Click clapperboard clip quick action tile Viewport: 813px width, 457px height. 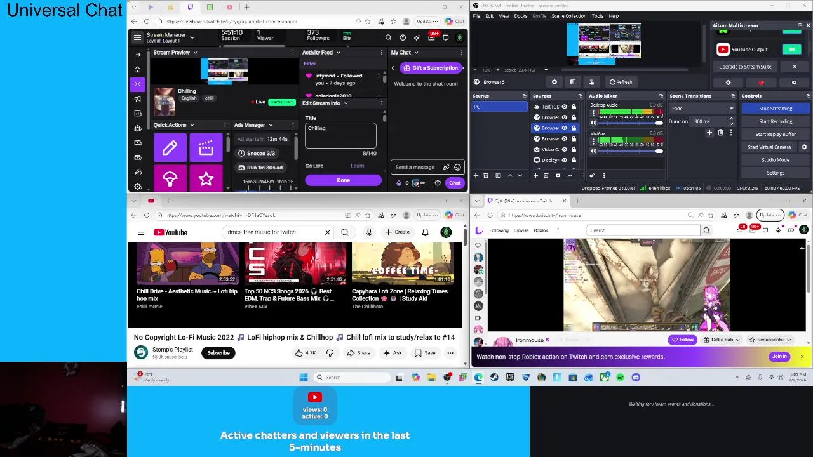click(x=206, y=149)
